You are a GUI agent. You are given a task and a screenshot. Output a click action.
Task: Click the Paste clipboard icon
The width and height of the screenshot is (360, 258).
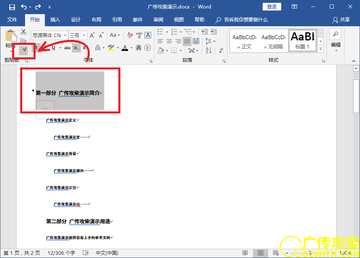click(11, 36)
